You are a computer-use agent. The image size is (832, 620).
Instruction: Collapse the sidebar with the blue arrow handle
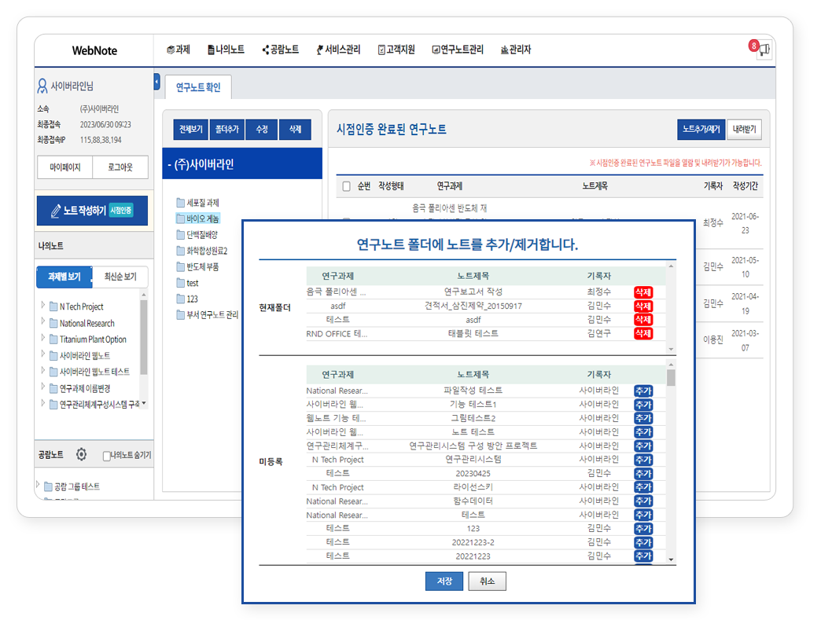point(156,82)
